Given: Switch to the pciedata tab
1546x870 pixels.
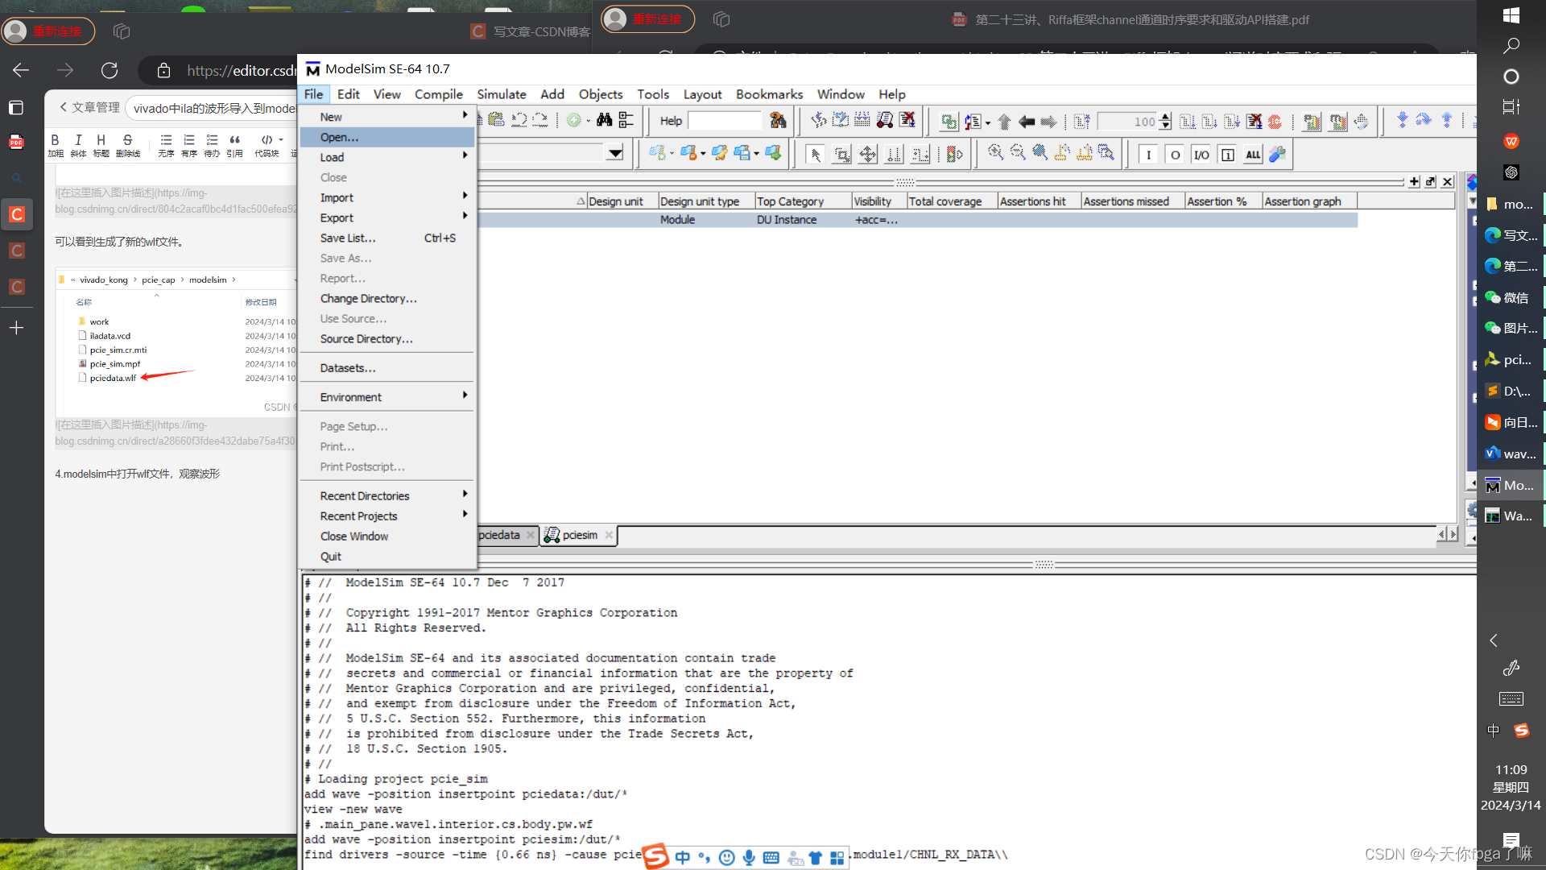Looking at the screenshot, I should tap(498, 534).
